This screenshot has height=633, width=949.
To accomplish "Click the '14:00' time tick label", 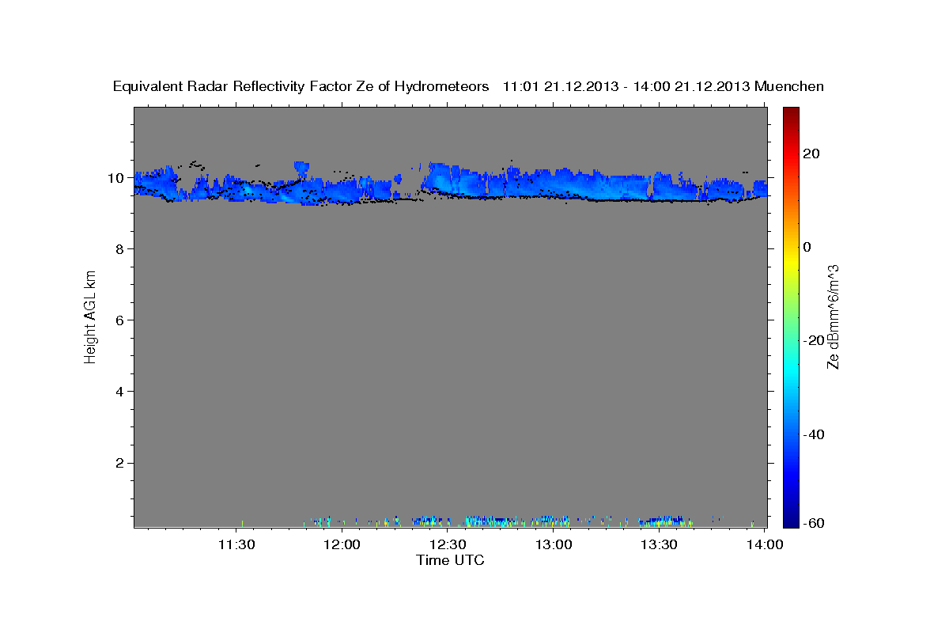I will pos(765,544).
